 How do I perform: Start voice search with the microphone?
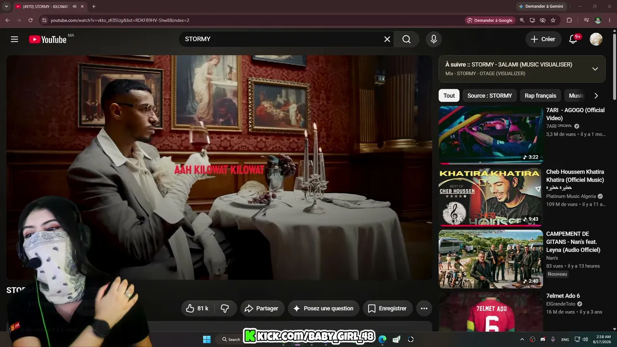(x=434, y=39)
